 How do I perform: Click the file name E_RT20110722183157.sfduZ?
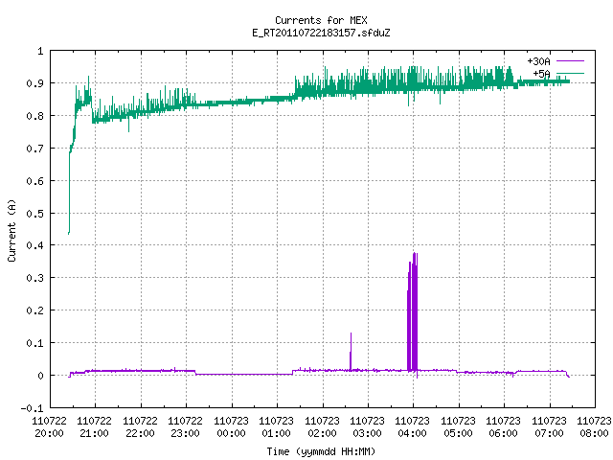click(321, 33)
